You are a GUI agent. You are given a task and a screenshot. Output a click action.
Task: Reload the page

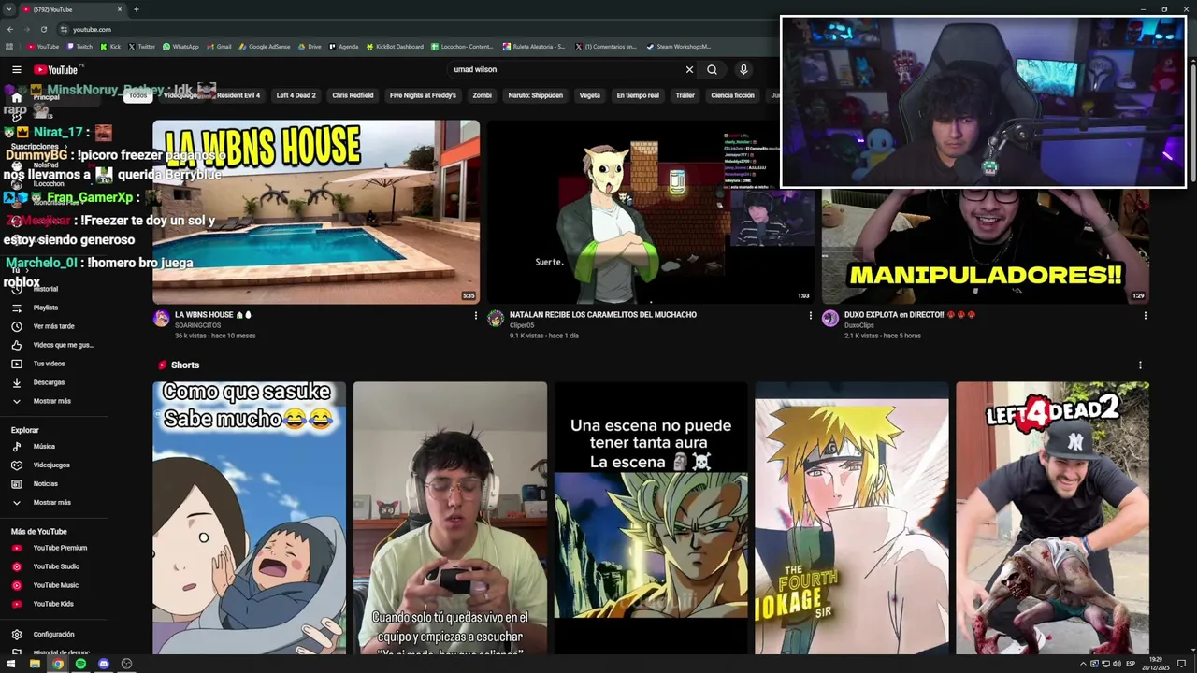click(x=42, y=29)
